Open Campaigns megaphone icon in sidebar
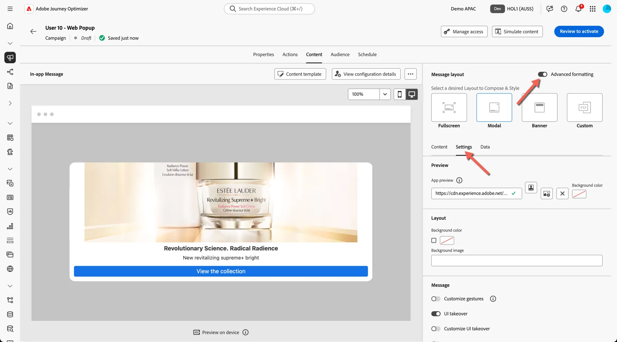This screenshot has width=617, height=342. [10, 57]
